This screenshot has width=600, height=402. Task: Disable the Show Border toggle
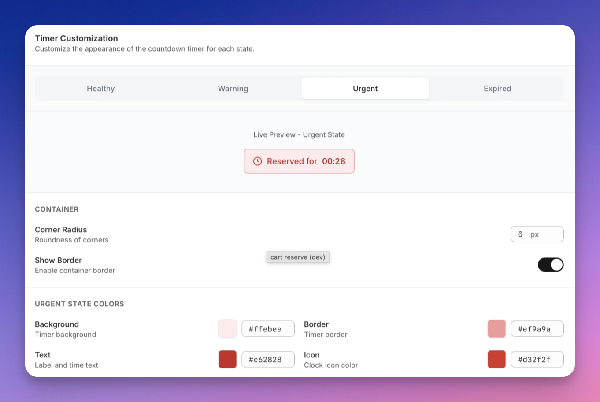click(x=550, y=265)
